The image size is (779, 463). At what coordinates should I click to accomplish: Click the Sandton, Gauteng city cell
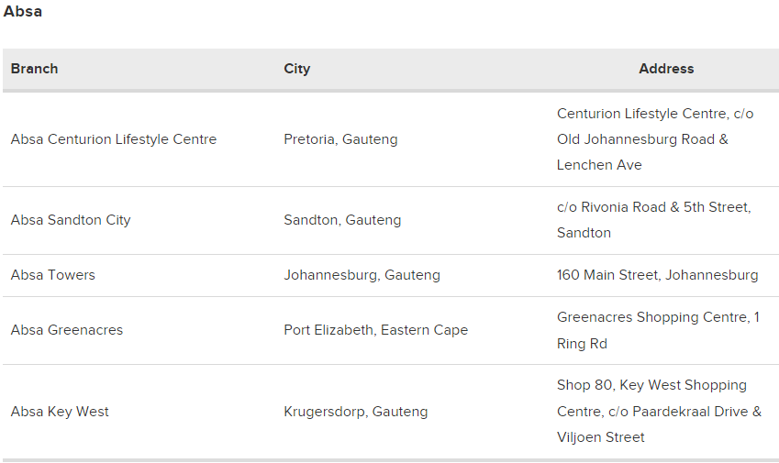(342, 220)
